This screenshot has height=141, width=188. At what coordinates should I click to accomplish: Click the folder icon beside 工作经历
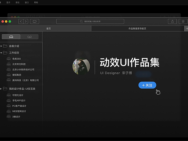(5, 53)
